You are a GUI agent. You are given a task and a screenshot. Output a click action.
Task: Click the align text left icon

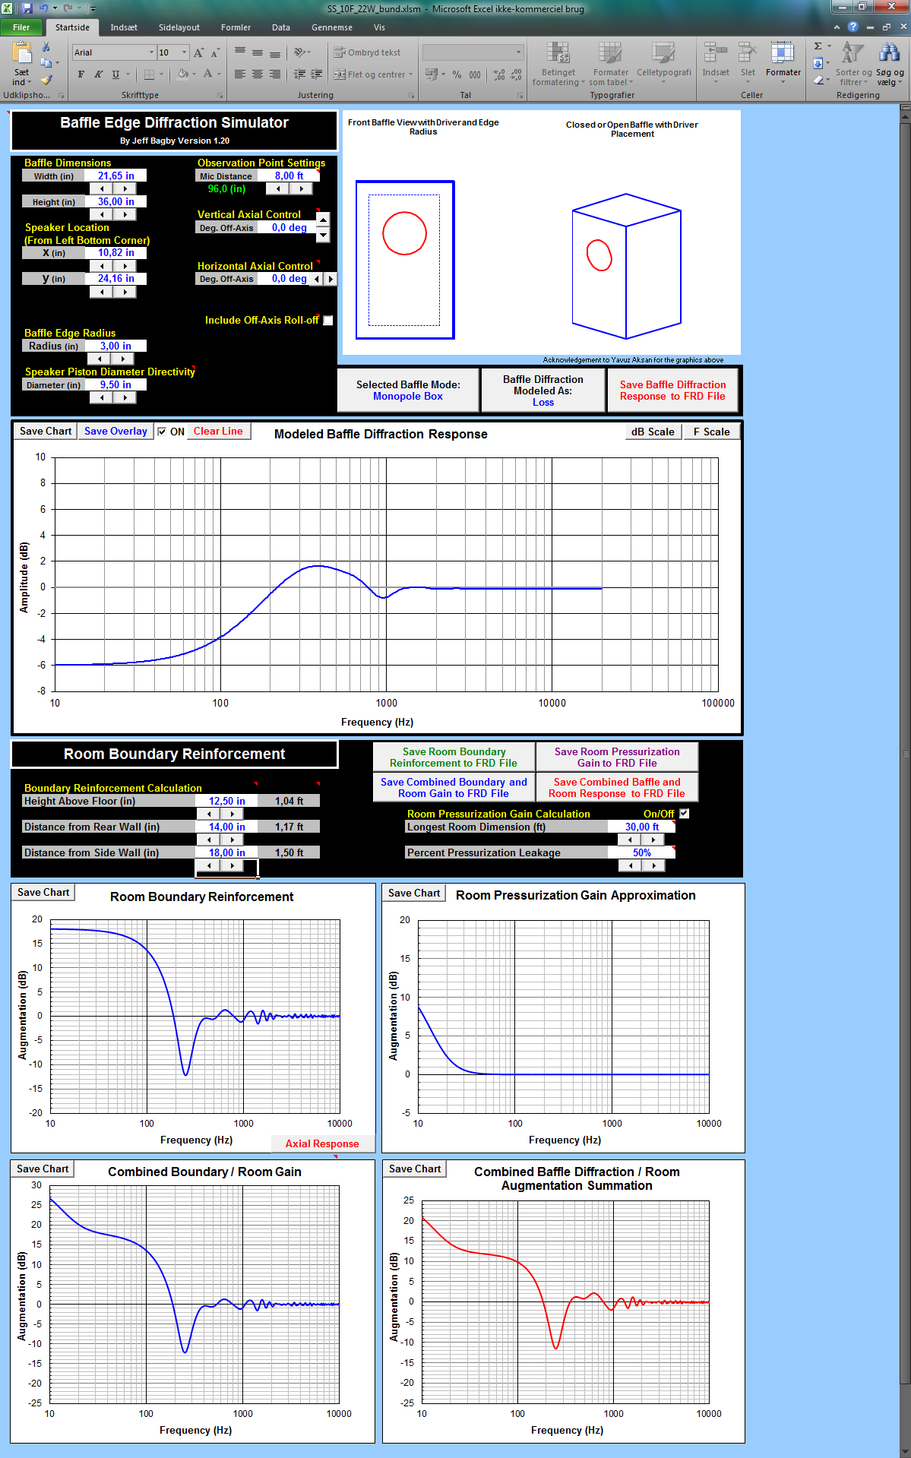point(240,74)
